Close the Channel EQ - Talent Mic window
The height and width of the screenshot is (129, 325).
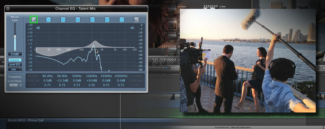coord(8,8)
